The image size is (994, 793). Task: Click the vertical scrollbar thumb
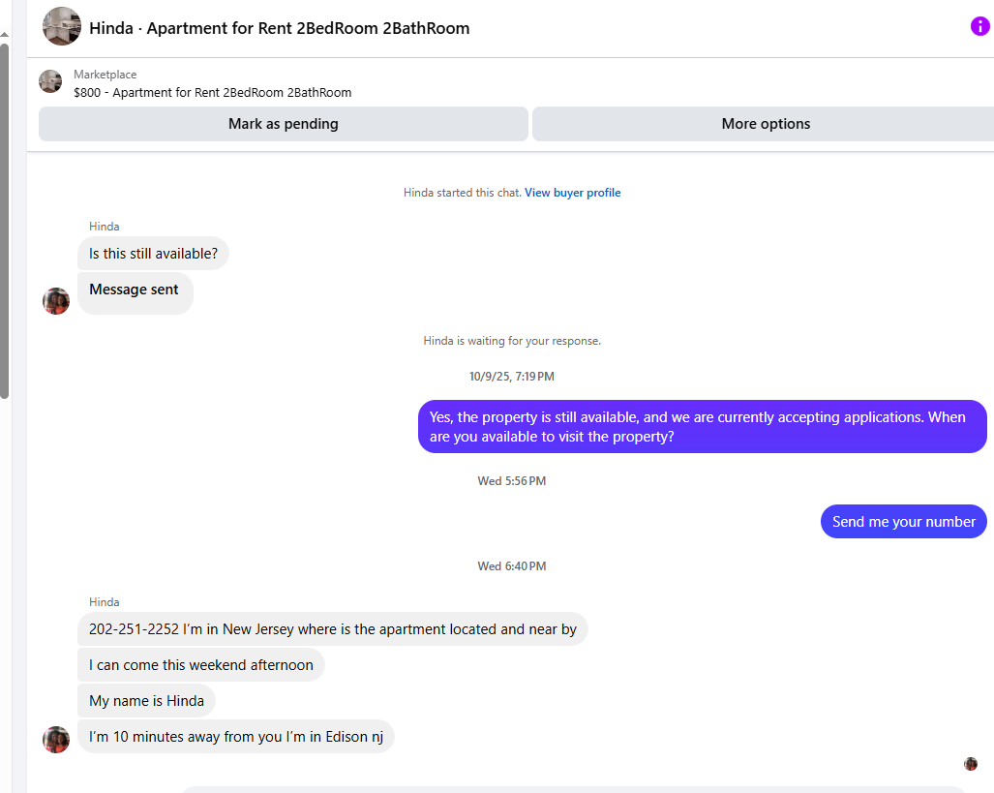(5, 218)
